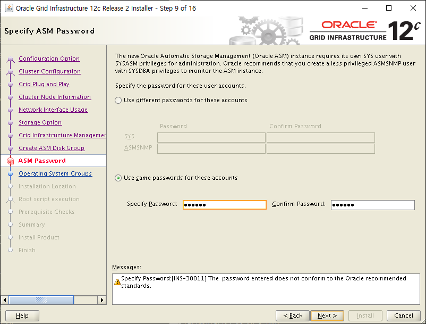Click the Specify ASM Password heading
This screenshot has width=426, height=324.
tap(49, 31)
